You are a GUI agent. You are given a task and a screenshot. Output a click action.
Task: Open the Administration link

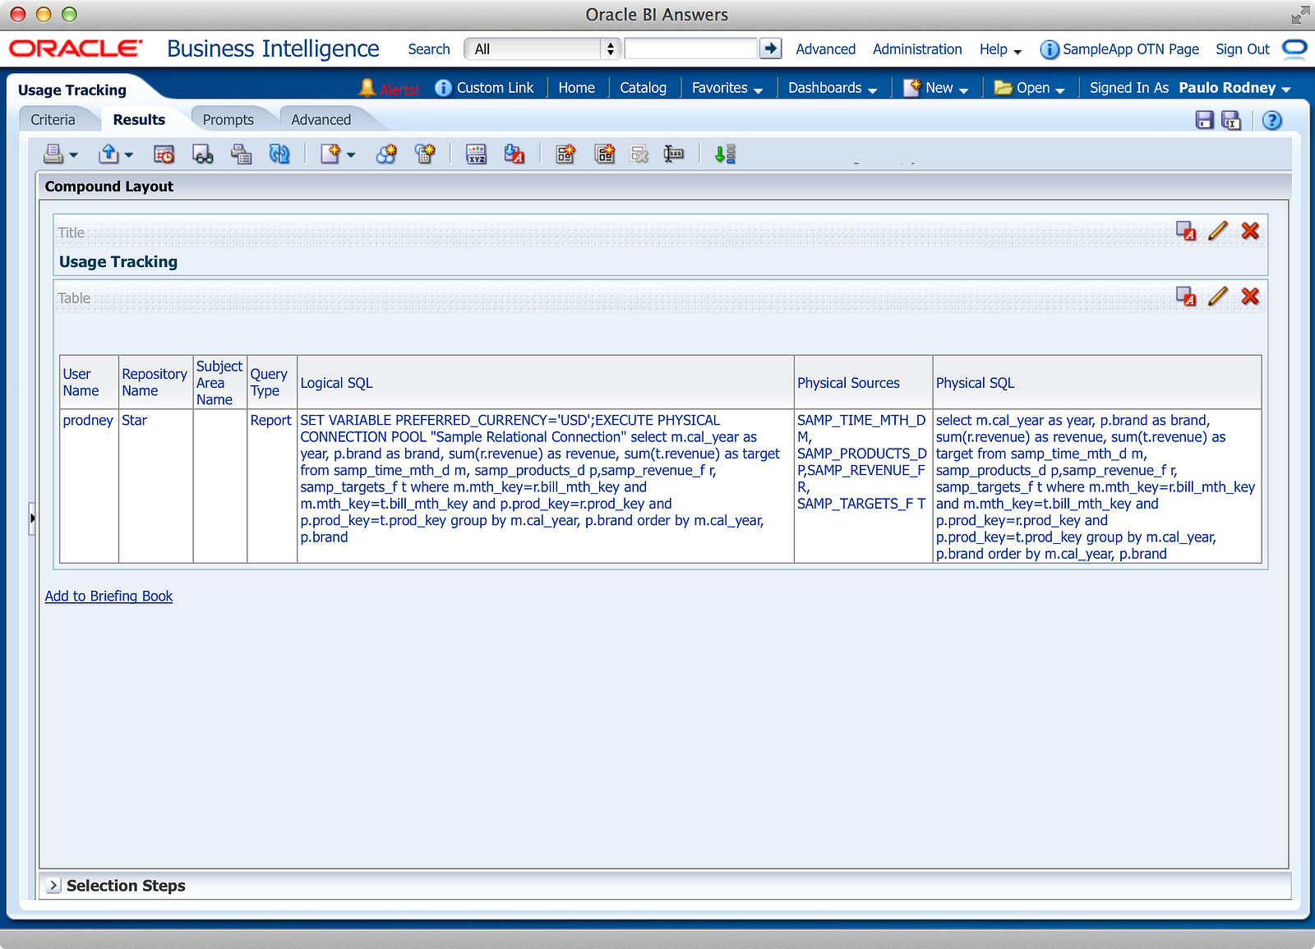pos(917,49)
